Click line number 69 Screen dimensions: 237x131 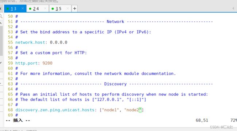[10, 115]
